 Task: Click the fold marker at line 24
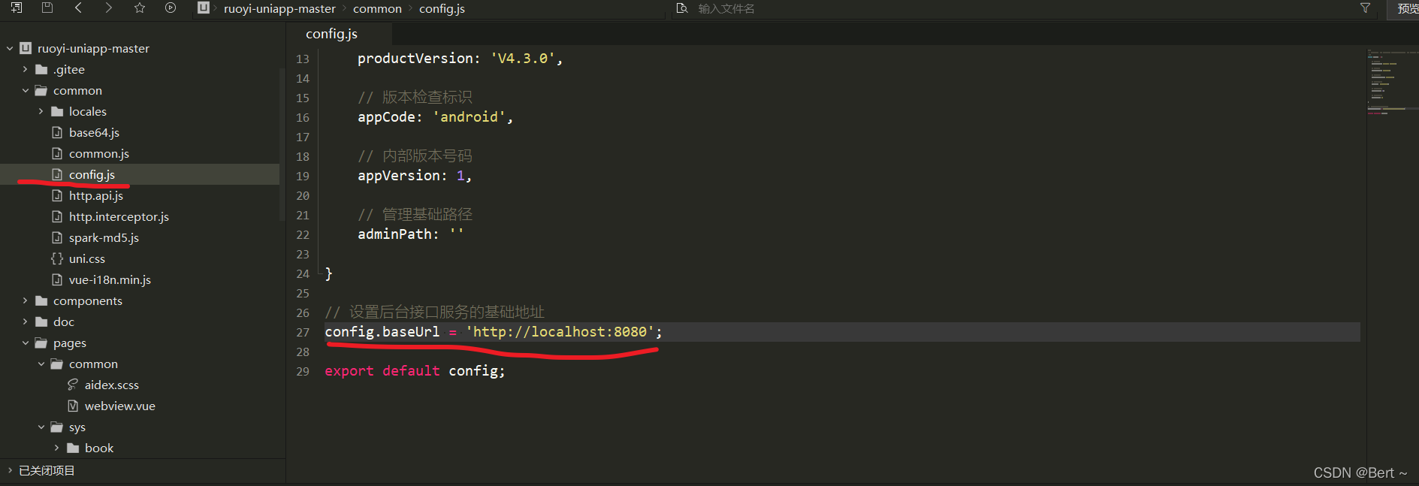point(321,273)
